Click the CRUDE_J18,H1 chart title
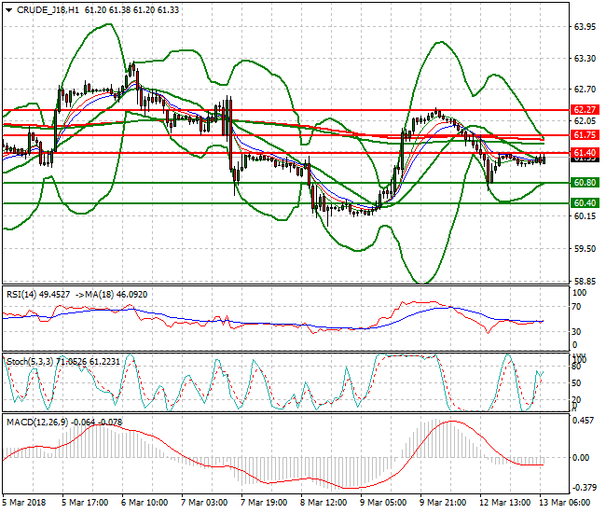Screen dimensions: 606x513 point(47,8)
